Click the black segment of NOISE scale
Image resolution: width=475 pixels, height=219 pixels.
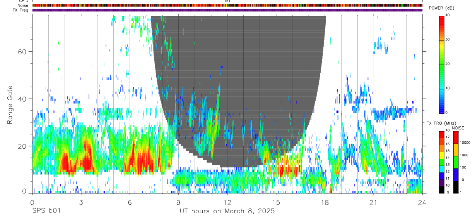point(455,187)
